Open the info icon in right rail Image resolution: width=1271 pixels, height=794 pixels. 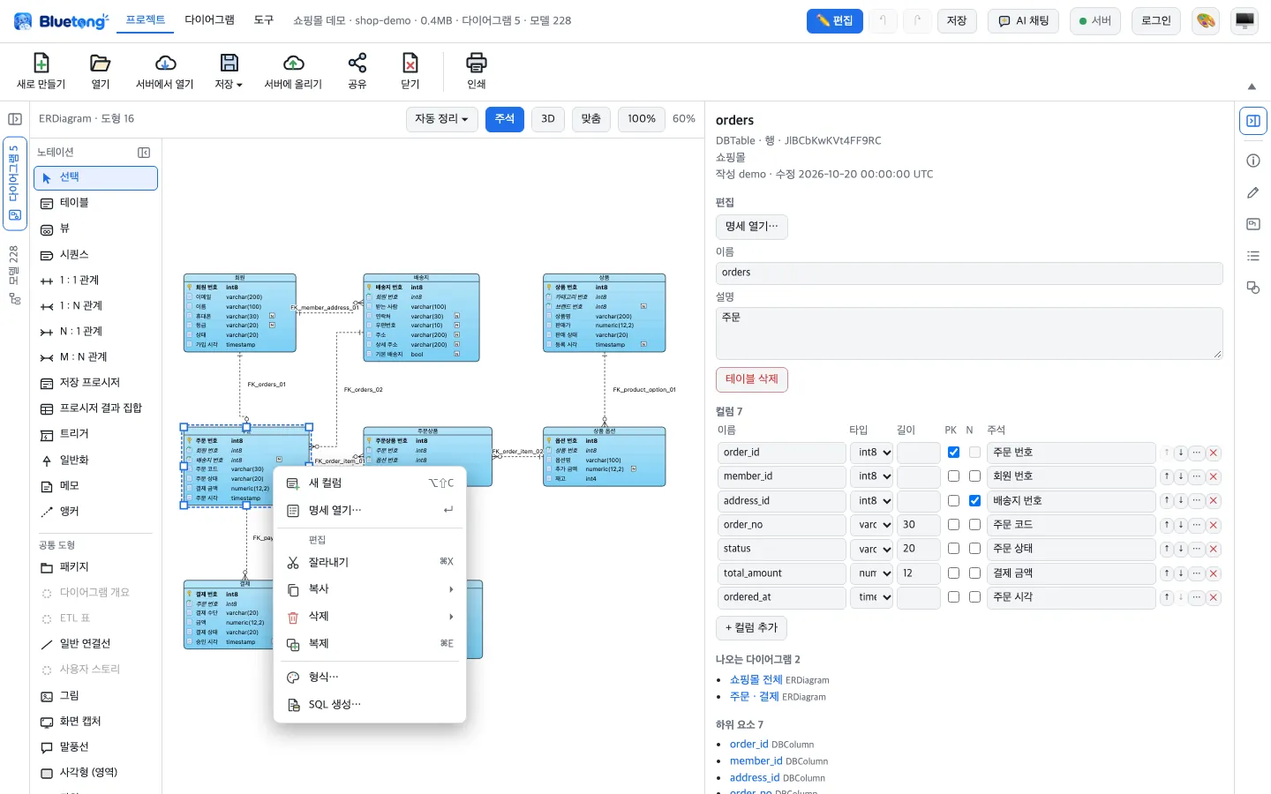pos(1253,161)
